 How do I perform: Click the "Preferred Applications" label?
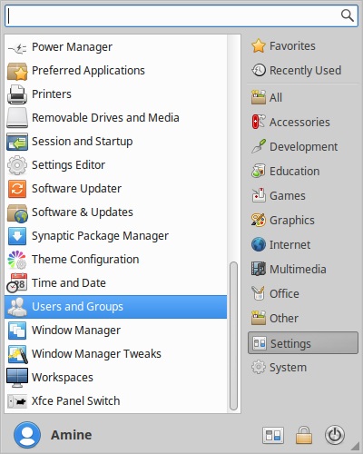(x=88, y=71)
